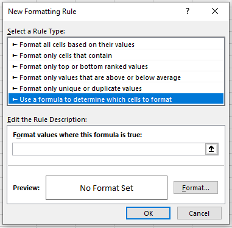Click arrow bullet beside 'Format only cells that contain'
Screen dimensions: 232x228
[x=15, y=55]
